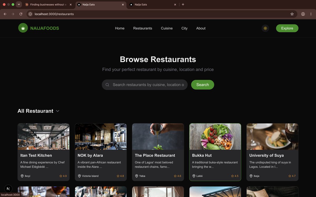Click the Itan Test Kitchen title
Viewport: 316px width, 197px height.
click(x=36, y=155)
